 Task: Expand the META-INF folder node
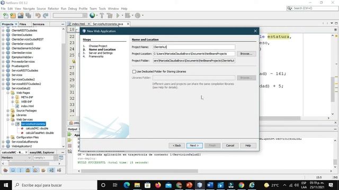click(x=13, y=97)
